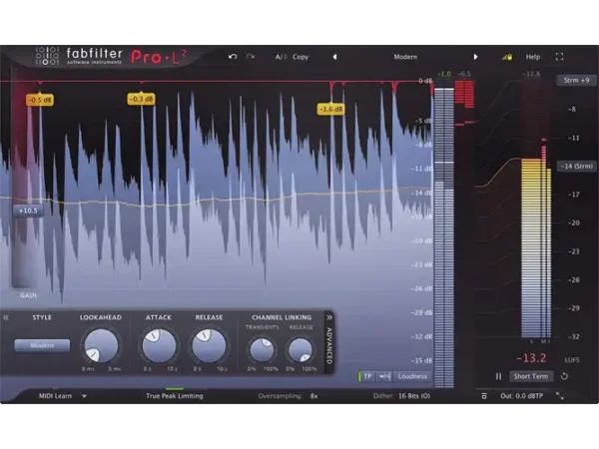Click the -14 (Strm) target marker

coord(576,166)
